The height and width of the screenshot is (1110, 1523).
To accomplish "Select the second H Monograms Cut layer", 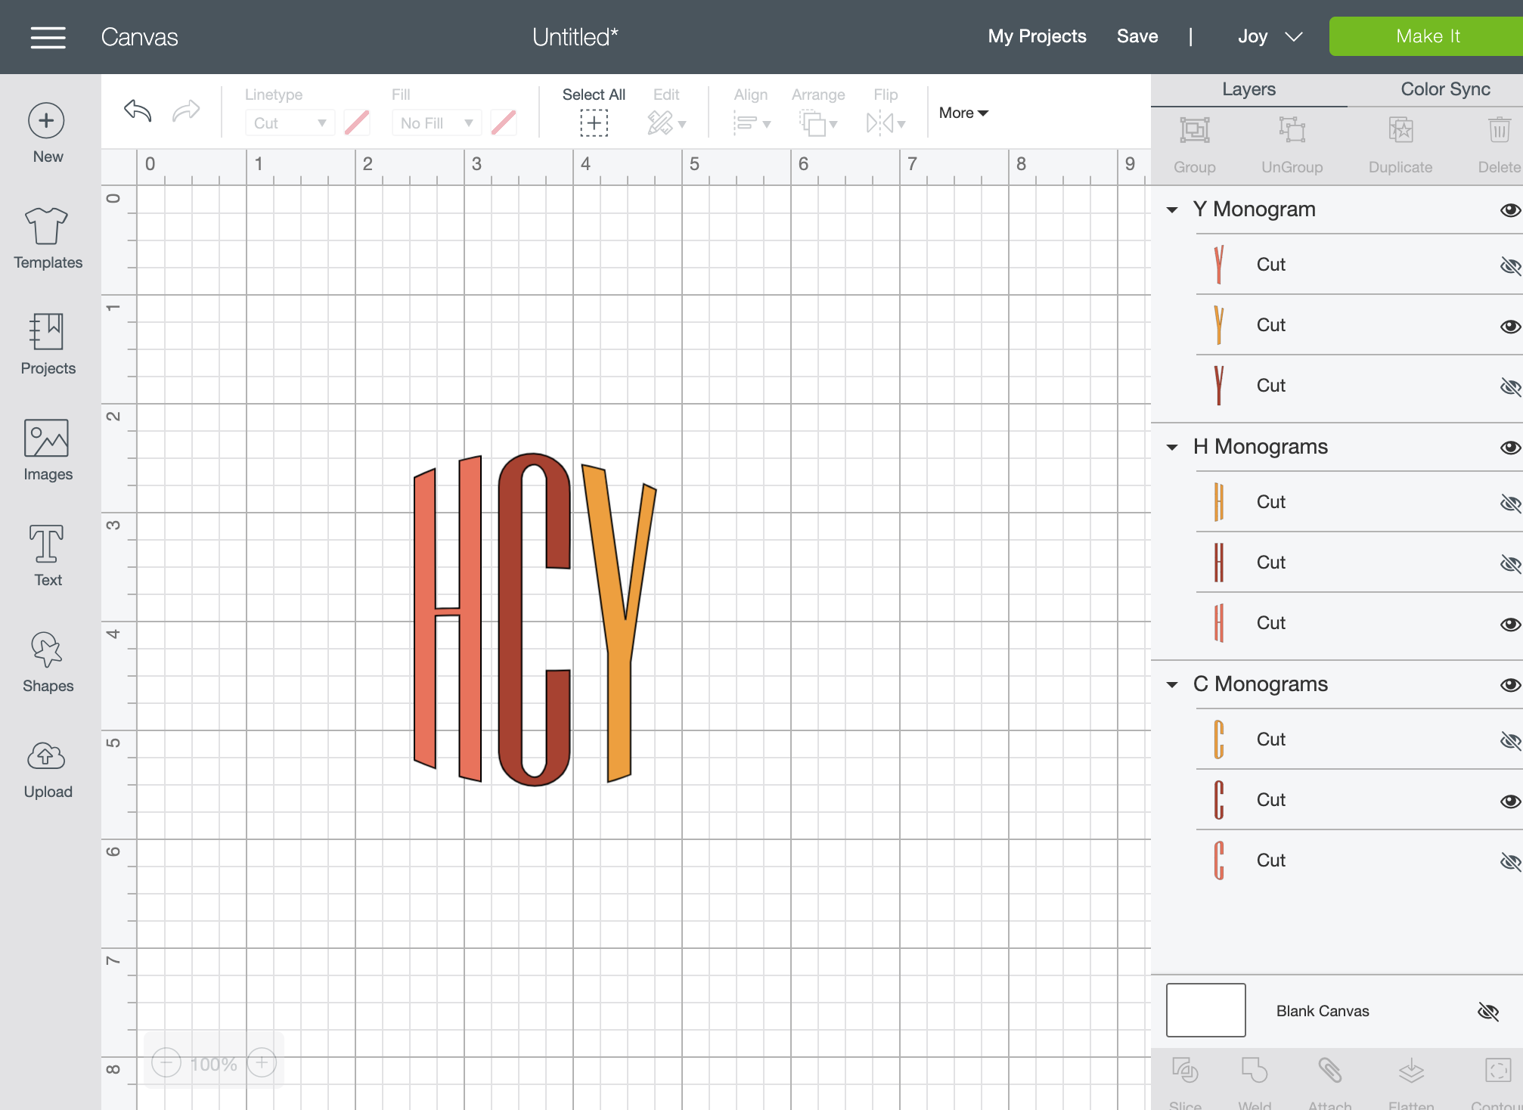I will coord(1359,563).
